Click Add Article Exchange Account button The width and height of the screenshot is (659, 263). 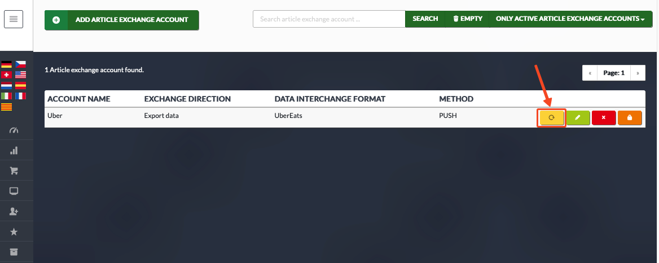click(x=121, y=20)
